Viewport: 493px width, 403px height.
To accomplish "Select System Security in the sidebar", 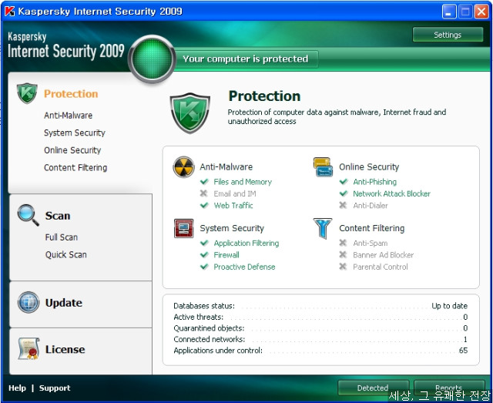I will tap(75, 133).
